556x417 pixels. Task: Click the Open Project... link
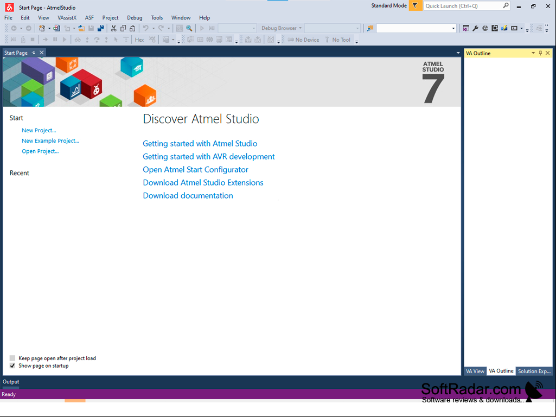[x=40, y=151]
